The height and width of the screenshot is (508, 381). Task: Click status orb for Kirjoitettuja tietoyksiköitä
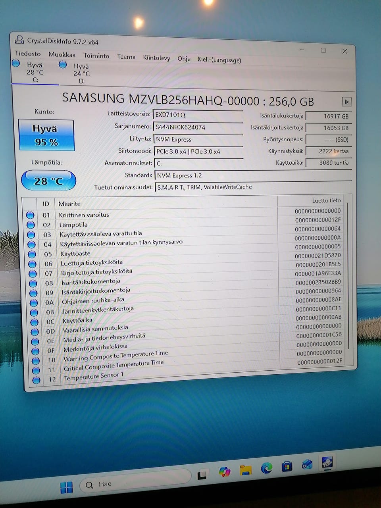coord(33,273)
